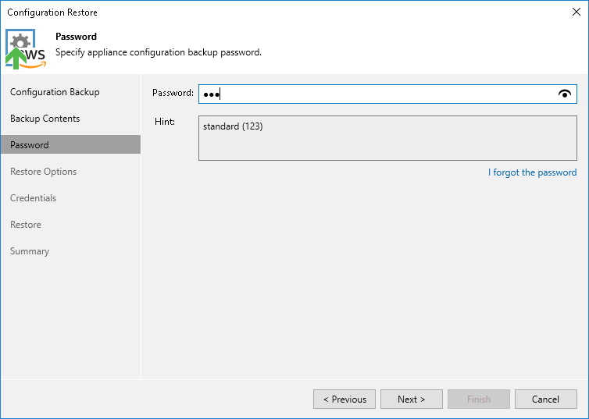This screenshot has width=589, height=419.
Task: Click the Configuration Restore title bar text
Action: [52, 12]
